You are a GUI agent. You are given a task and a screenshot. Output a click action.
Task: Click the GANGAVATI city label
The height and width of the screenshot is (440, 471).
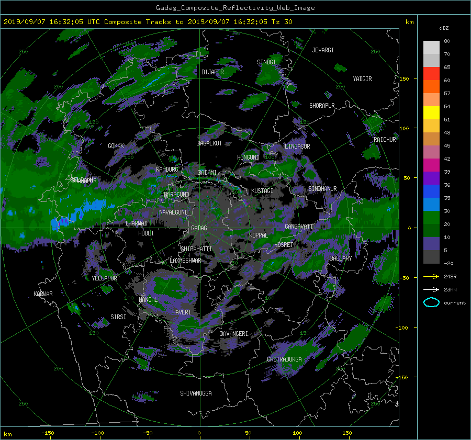tap(299, 227)
